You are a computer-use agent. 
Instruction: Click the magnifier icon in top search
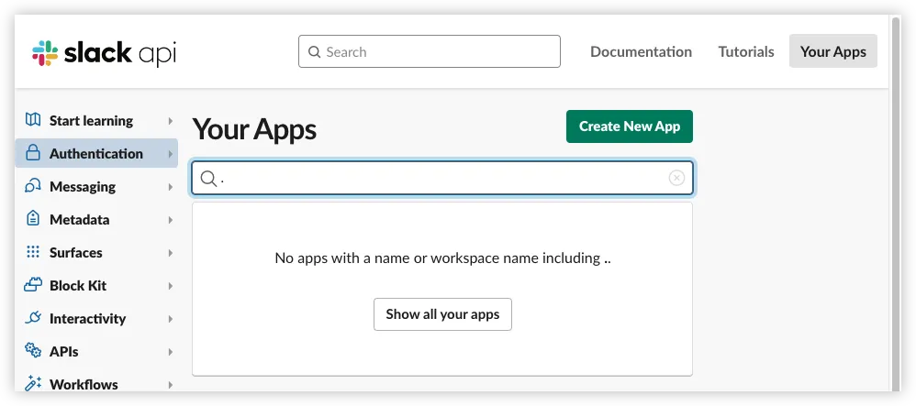pos(314,52)
